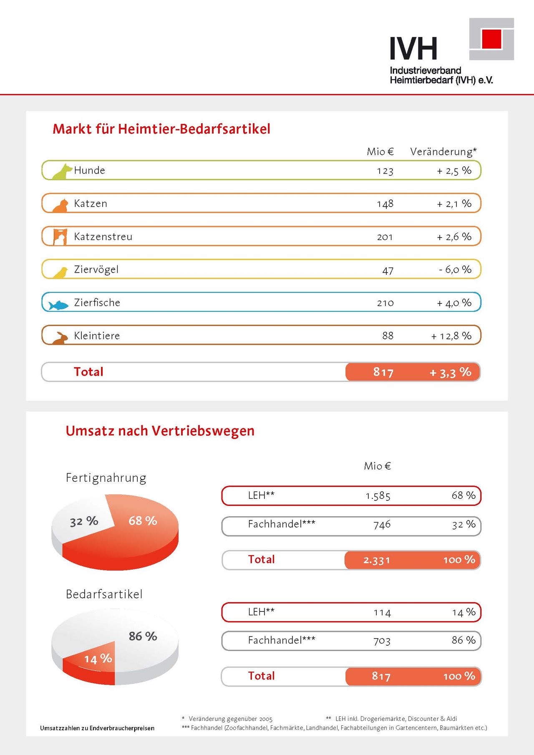Screen dimensions: 534x755
Task: Select the Katzenstreu litter icon
Action: tap(60, 237)
